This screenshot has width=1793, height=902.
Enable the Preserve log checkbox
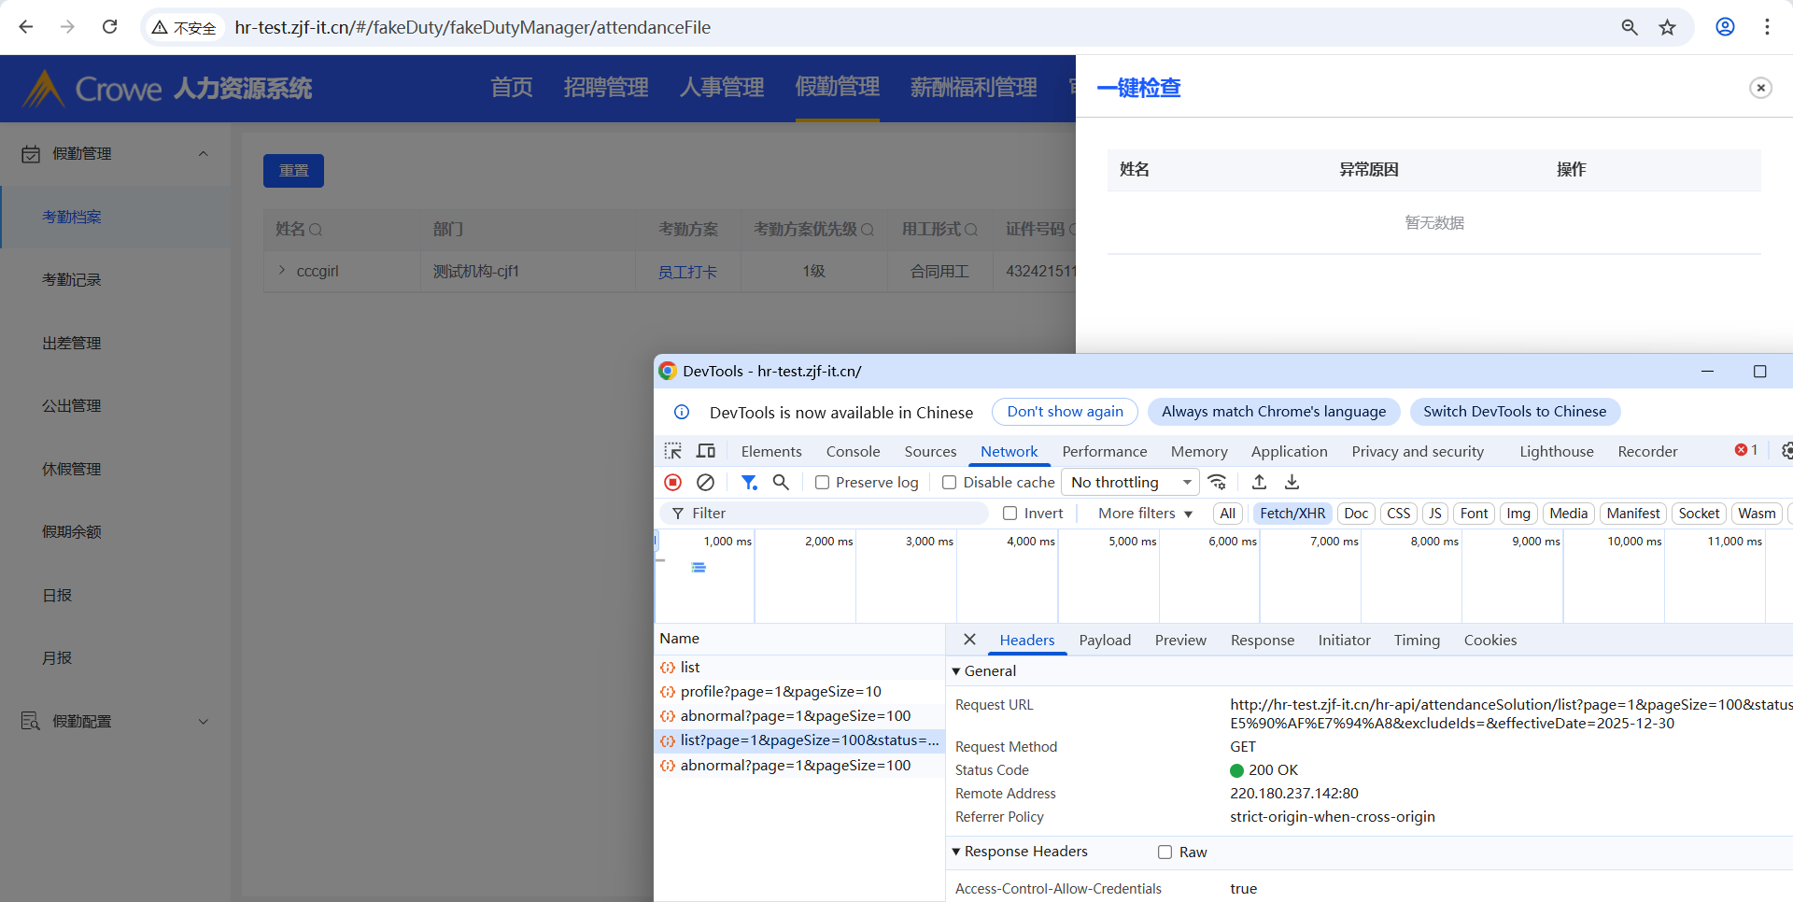pyautogui.click(x=823, y=483)
